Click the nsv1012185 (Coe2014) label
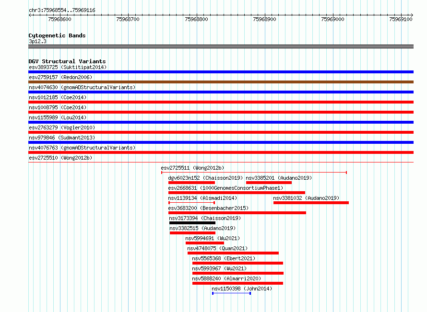The width and height of the screenshot is (427, 312). click(x=58, y=97)
